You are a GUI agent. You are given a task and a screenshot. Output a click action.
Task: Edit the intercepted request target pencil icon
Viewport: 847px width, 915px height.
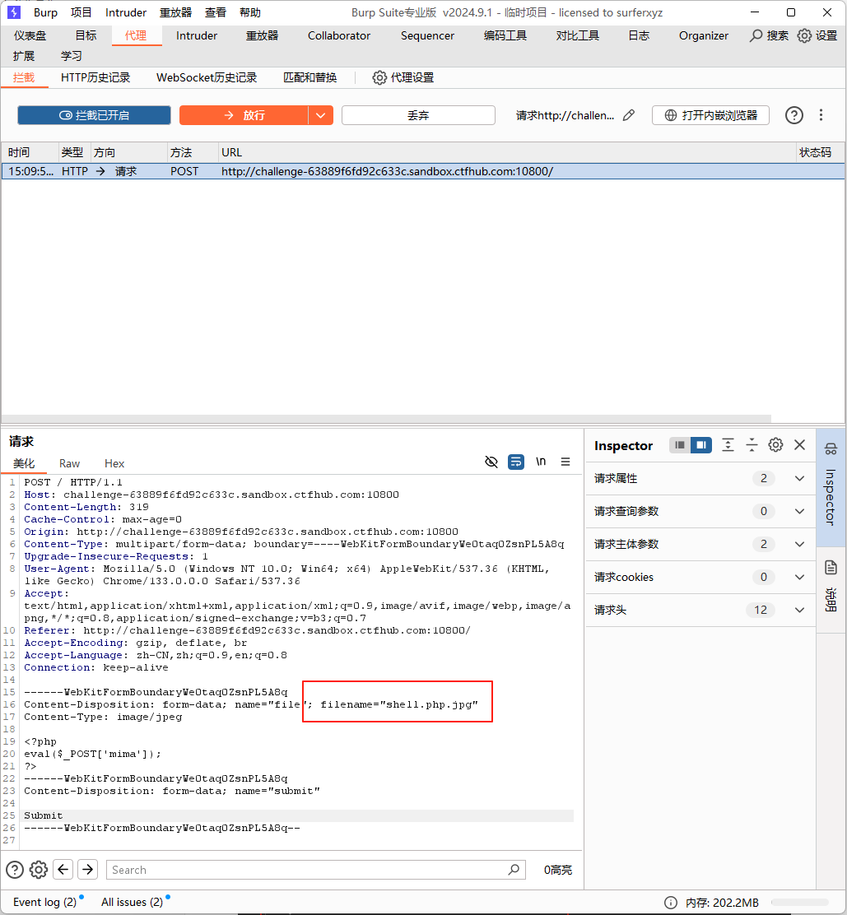pos(629,115)
